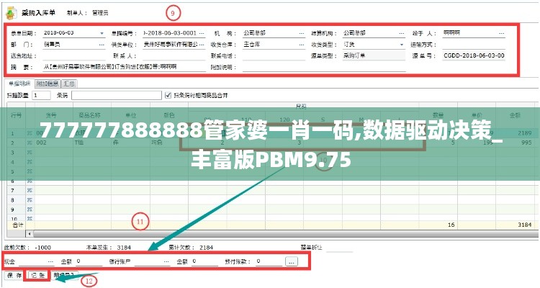Open the 单据编号 ellipsis lookup

[x=202, y=33]
